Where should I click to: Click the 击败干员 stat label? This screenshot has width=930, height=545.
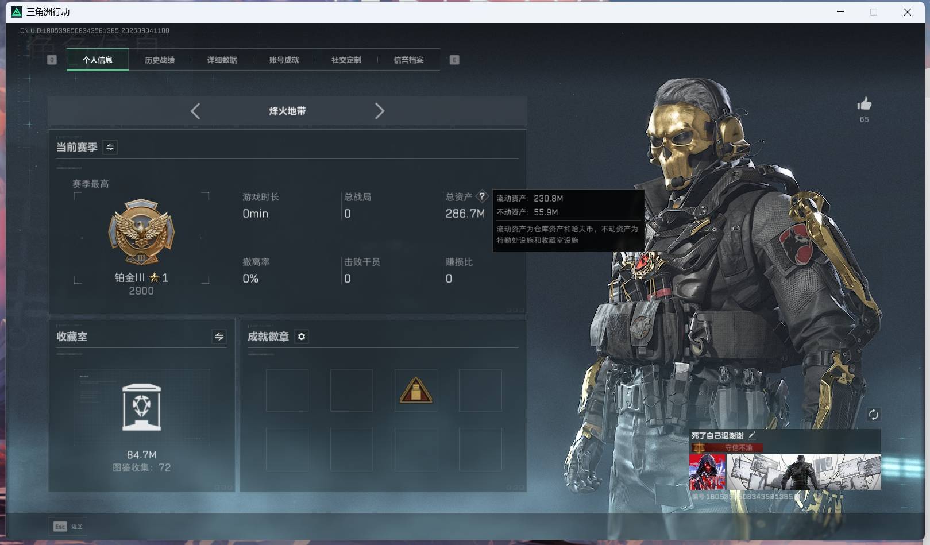pos(362,262)
